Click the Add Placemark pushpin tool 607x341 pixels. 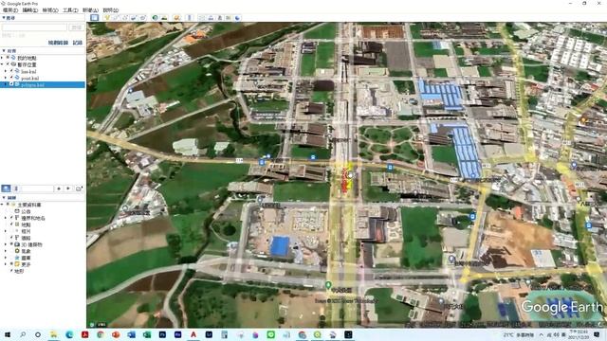107,18
